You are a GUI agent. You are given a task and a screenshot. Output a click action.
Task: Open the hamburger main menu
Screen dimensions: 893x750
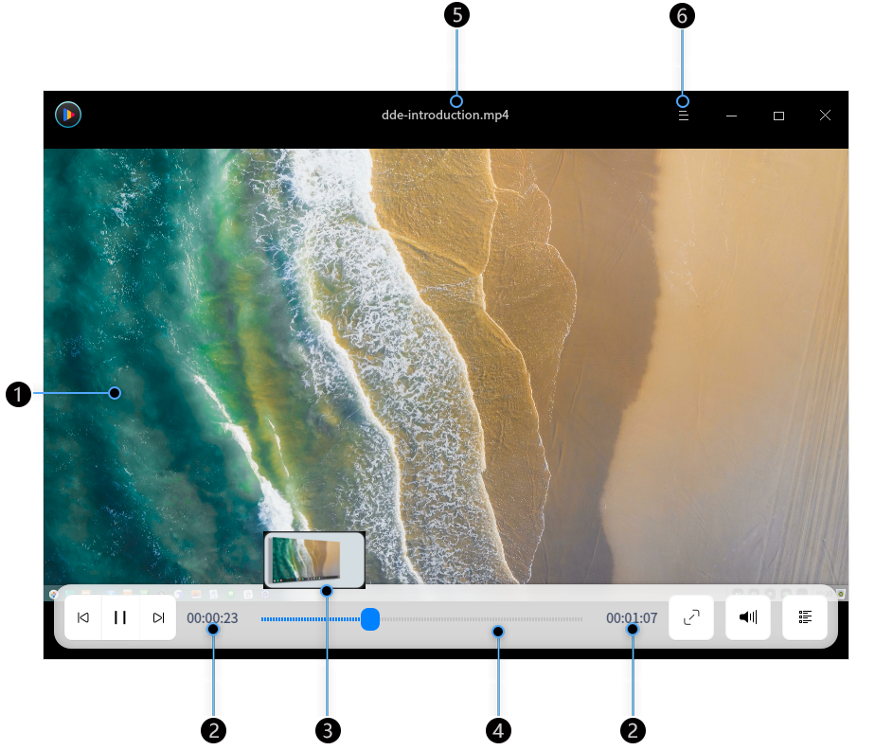[684, 116]
